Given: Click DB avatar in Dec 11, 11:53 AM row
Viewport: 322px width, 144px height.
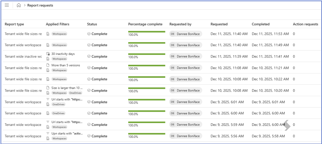Looking at the screenshot, I should point(172,34).
